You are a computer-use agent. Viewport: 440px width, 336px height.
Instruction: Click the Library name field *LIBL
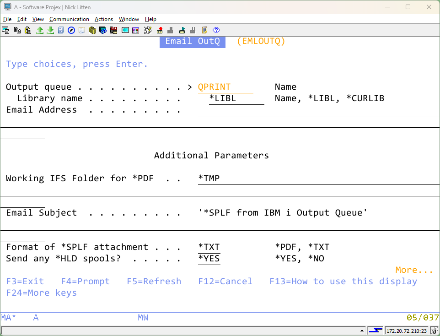(x=236, y=98)
